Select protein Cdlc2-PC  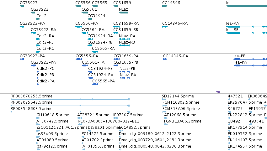[x=45, y=69]
